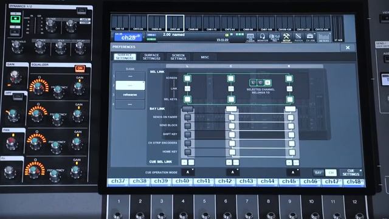The image size is (389, 219).
Task: Open CUE OPERATION MODE dropdown for bay C
Action: pos(232,172)
